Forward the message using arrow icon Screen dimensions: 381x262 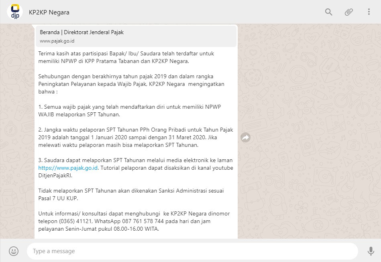[245, 138]
